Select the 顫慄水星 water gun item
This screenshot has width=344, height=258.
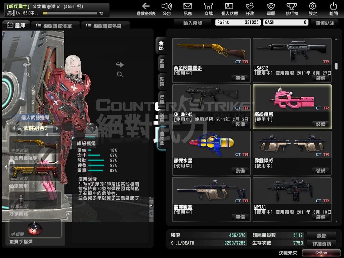tap(211, 148)
